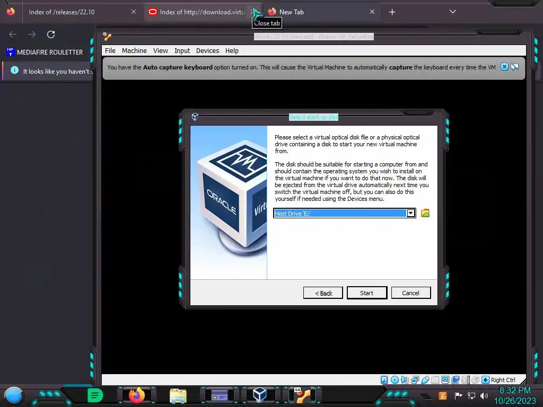This screenshot has width=543, height=407.
Task: Click the info icon in Firefox notification bar
Action: [x=14, y=70]
